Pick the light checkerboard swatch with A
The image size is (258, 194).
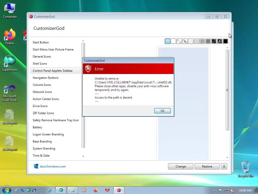point(185,41)
